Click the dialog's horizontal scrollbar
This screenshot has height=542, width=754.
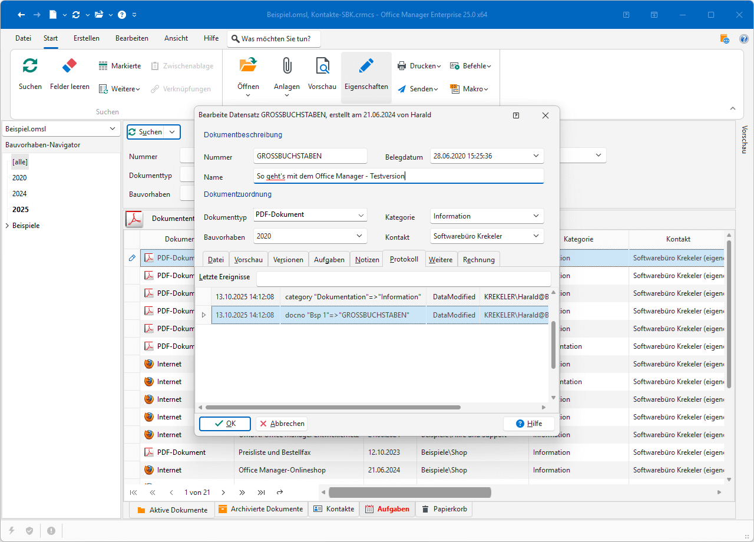point(333,407)
